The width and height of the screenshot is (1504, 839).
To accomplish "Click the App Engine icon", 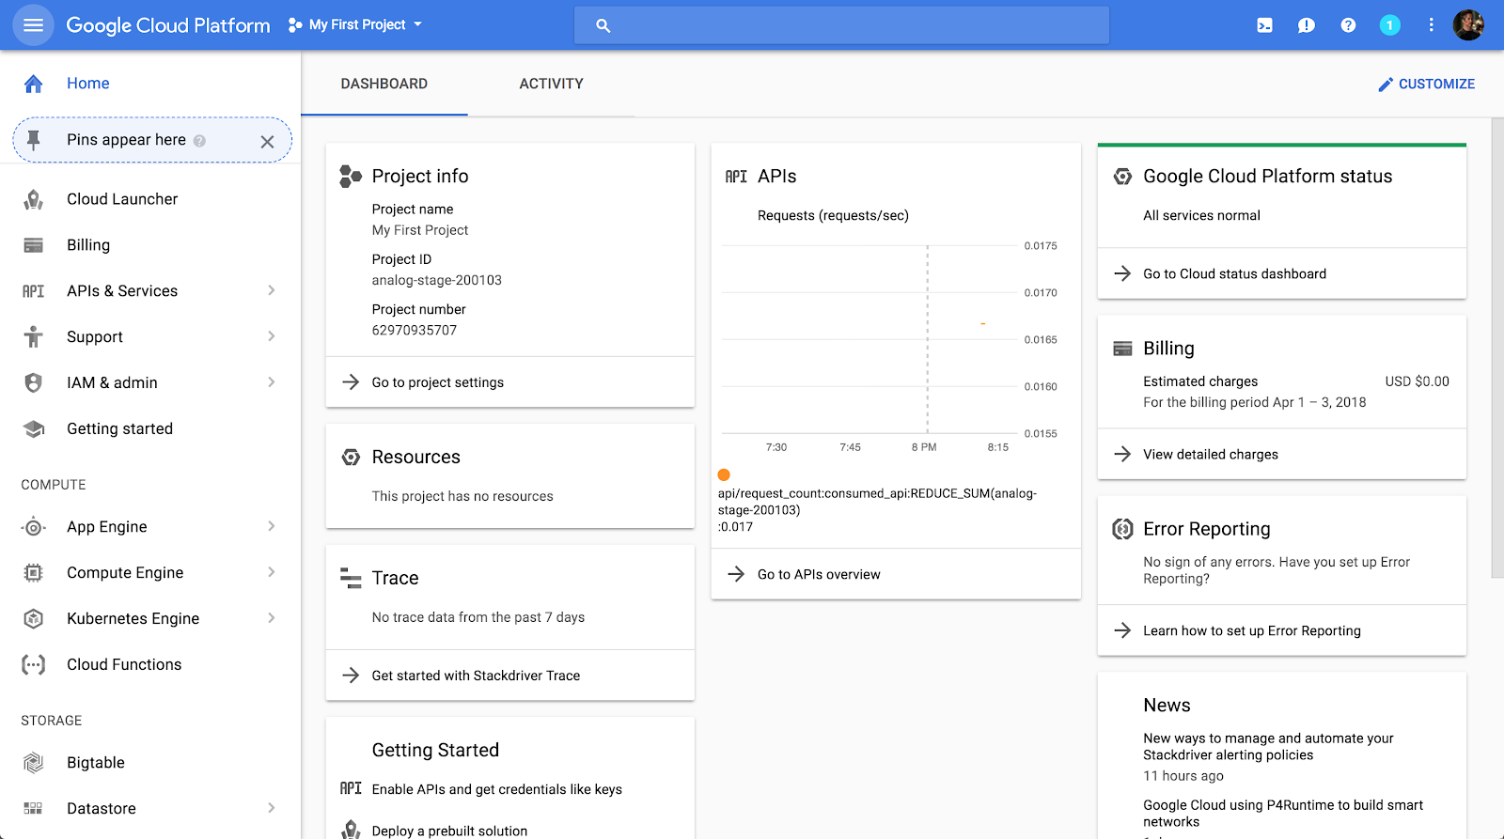I will (x=33, y=527).
